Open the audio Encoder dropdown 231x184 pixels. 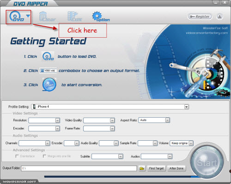pyautogui.click(x=77, y=143)
